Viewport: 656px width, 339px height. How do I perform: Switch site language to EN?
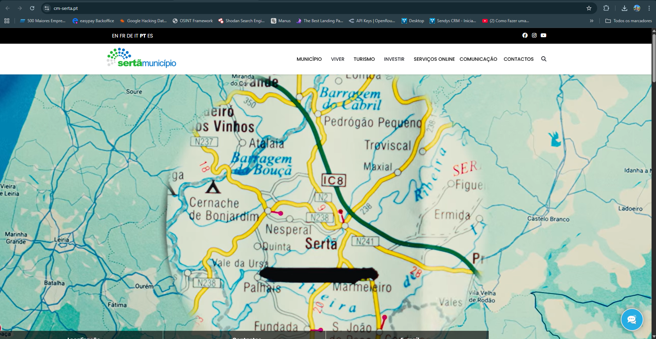115,36
